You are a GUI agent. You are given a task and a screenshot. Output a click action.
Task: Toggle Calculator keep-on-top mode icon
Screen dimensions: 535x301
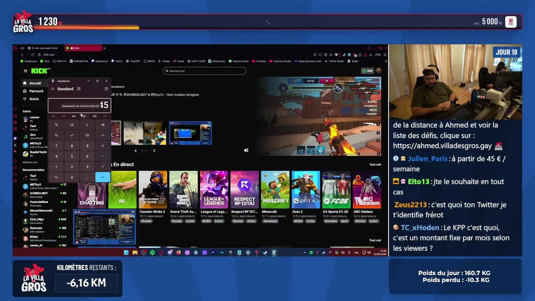(79, 89)
